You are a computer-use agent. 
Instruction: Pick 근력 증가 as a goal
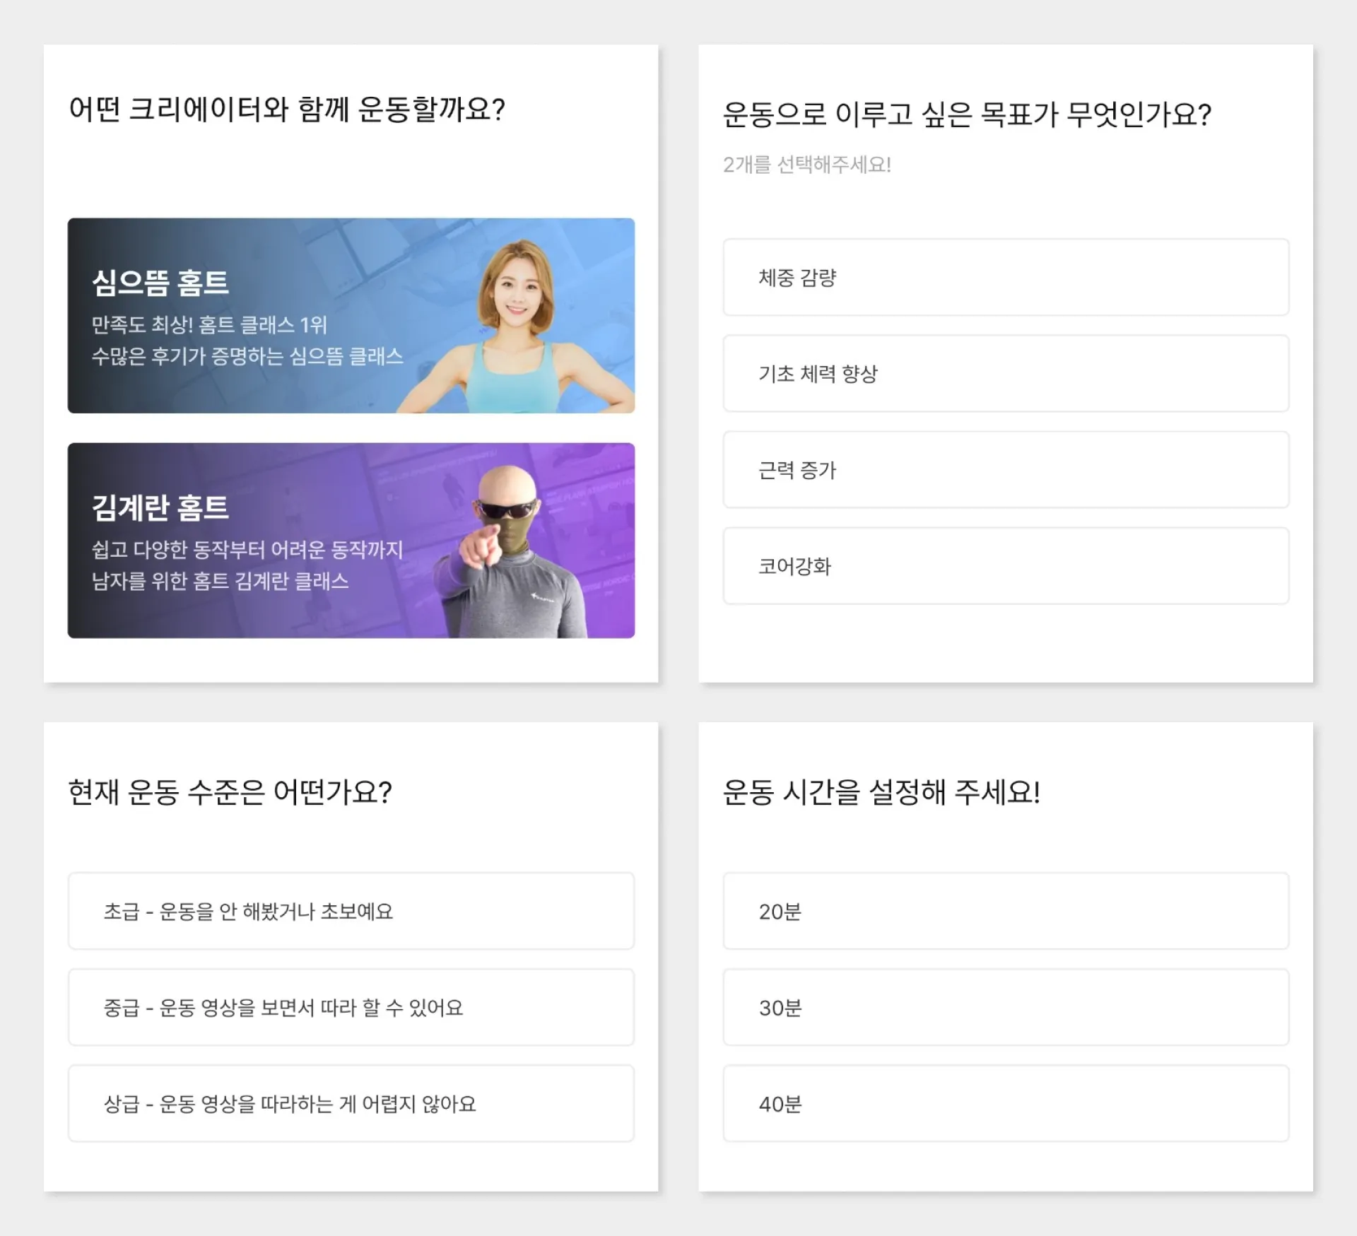(x=1005, y=469)
